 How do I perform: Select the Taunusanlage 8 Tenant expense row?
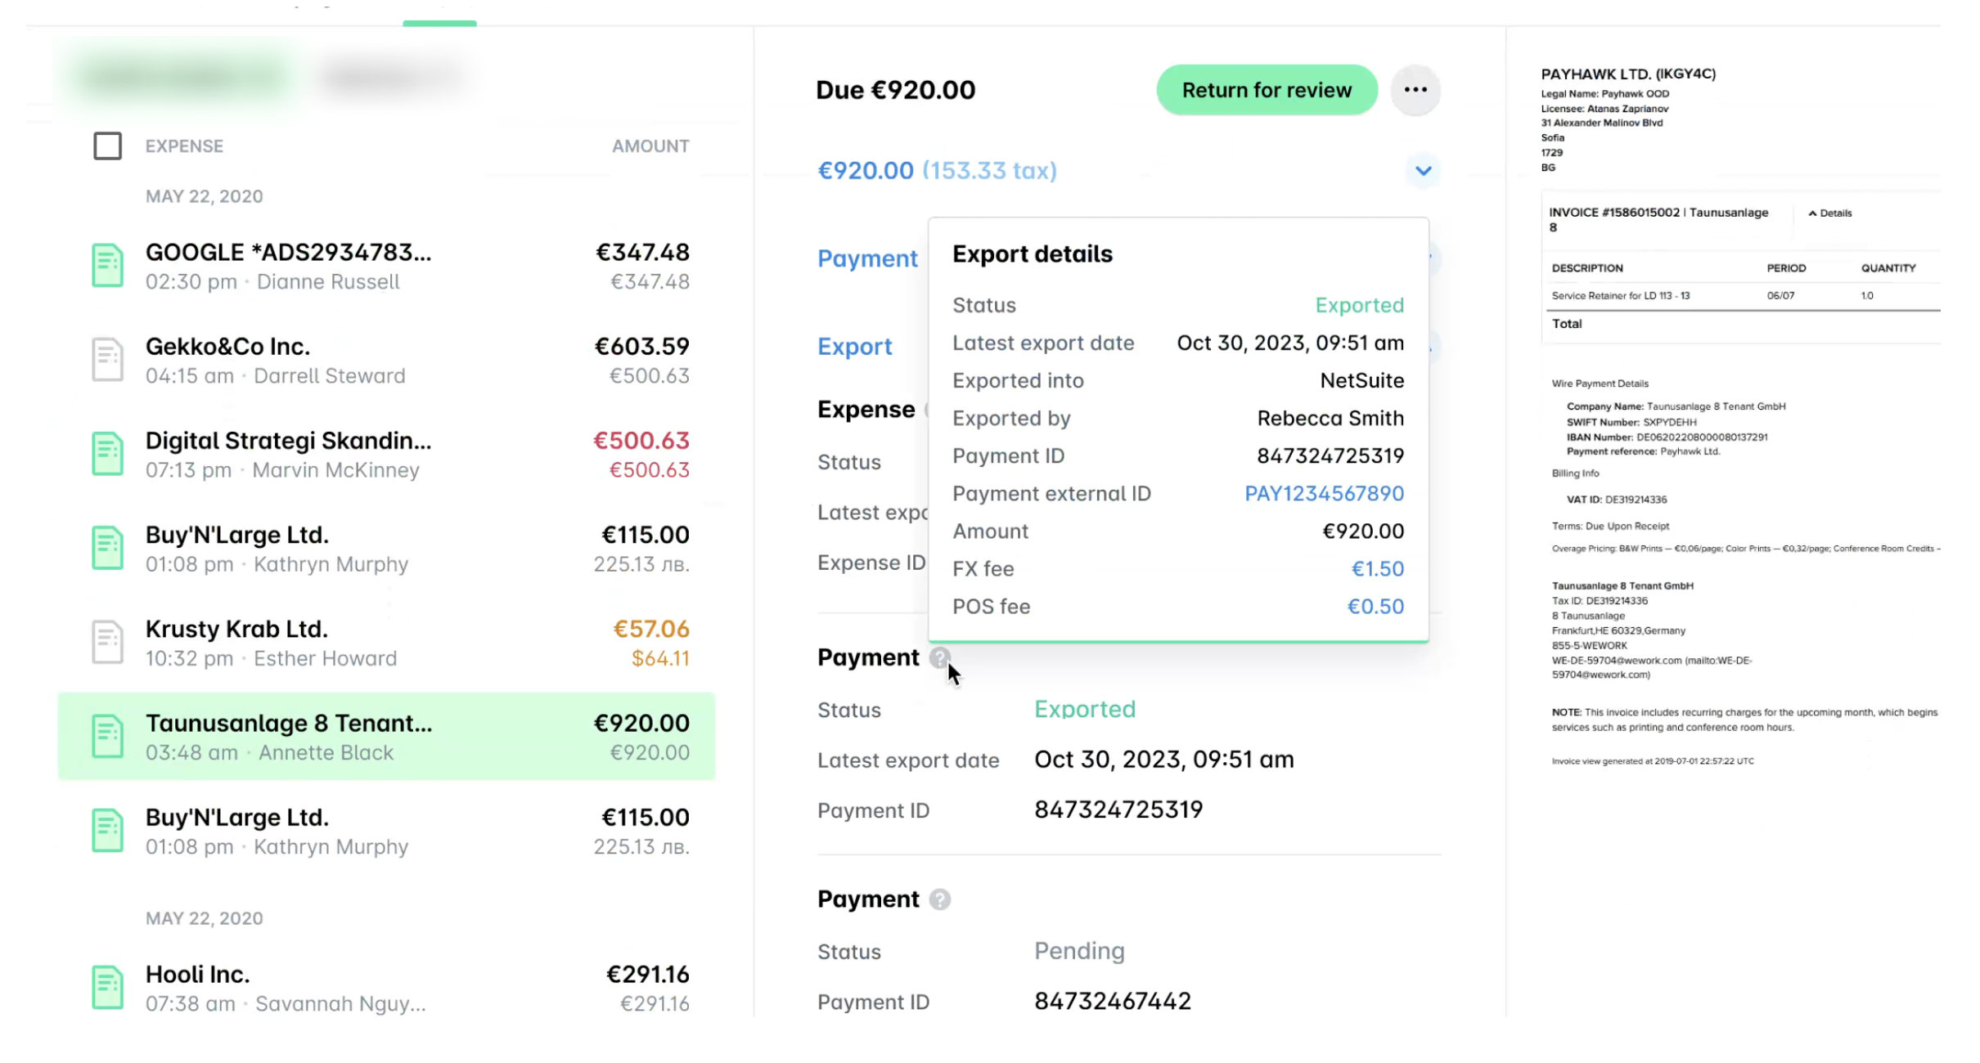(386, 735)
